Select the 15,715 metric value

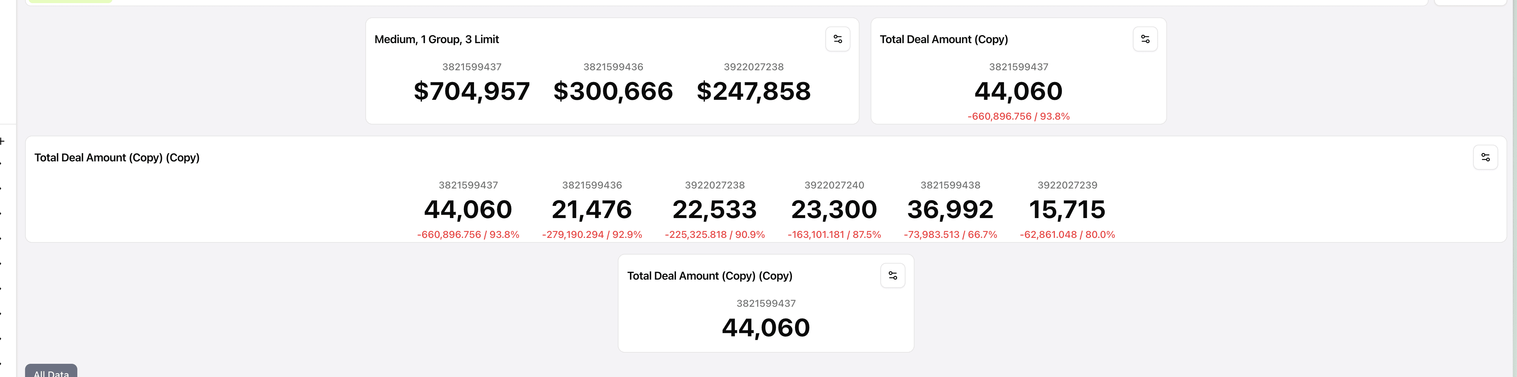[x=1067, y=209]
